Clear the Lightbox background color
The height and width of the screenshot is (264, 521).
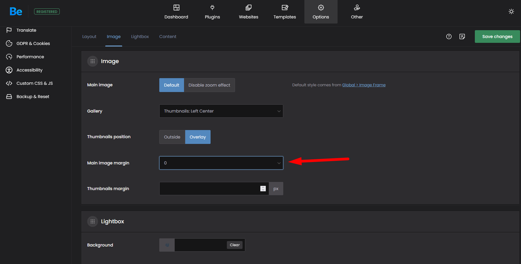(x=235, y=245)
